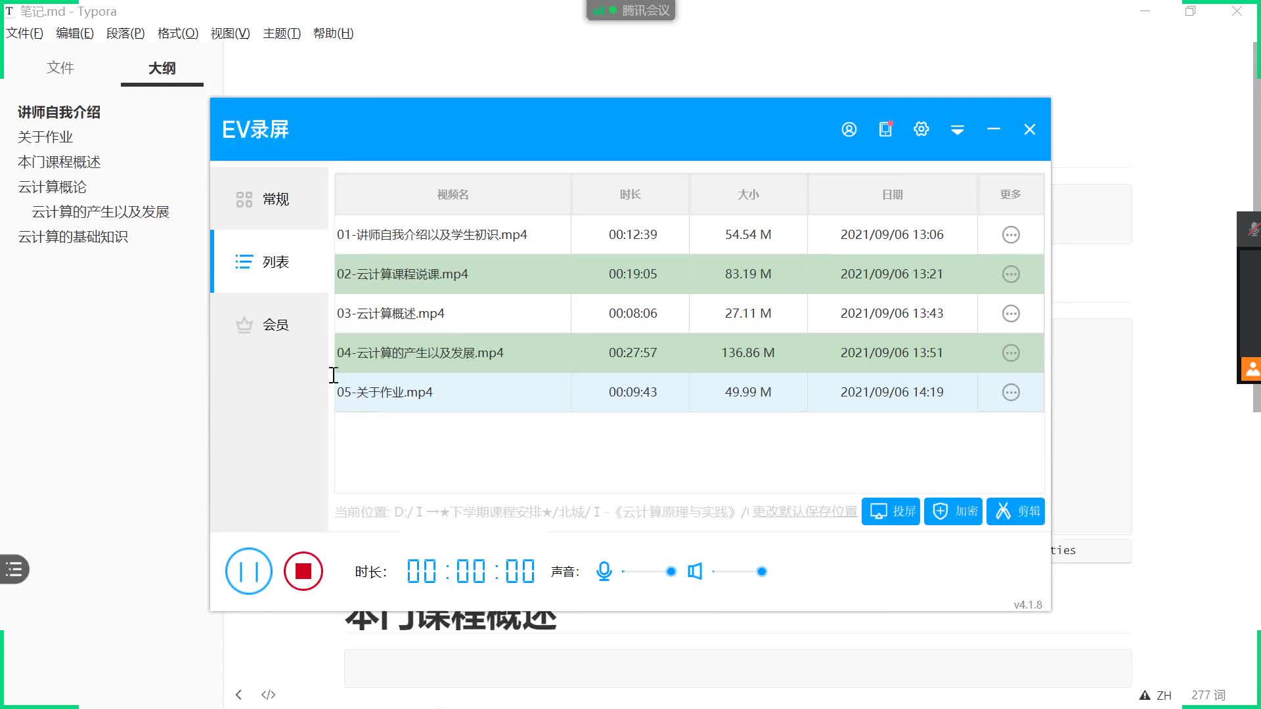Click the muted microphone icon in meeting panel
Screen dimensions: 1261x709
pos(1253,229)
